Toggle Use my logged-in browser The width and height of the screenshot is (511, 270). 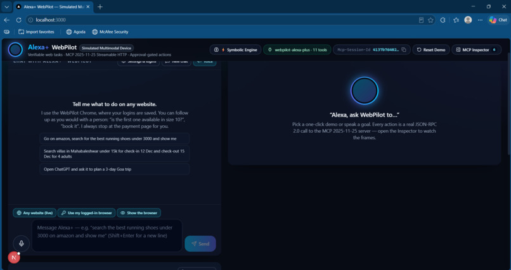coord(86,213)
